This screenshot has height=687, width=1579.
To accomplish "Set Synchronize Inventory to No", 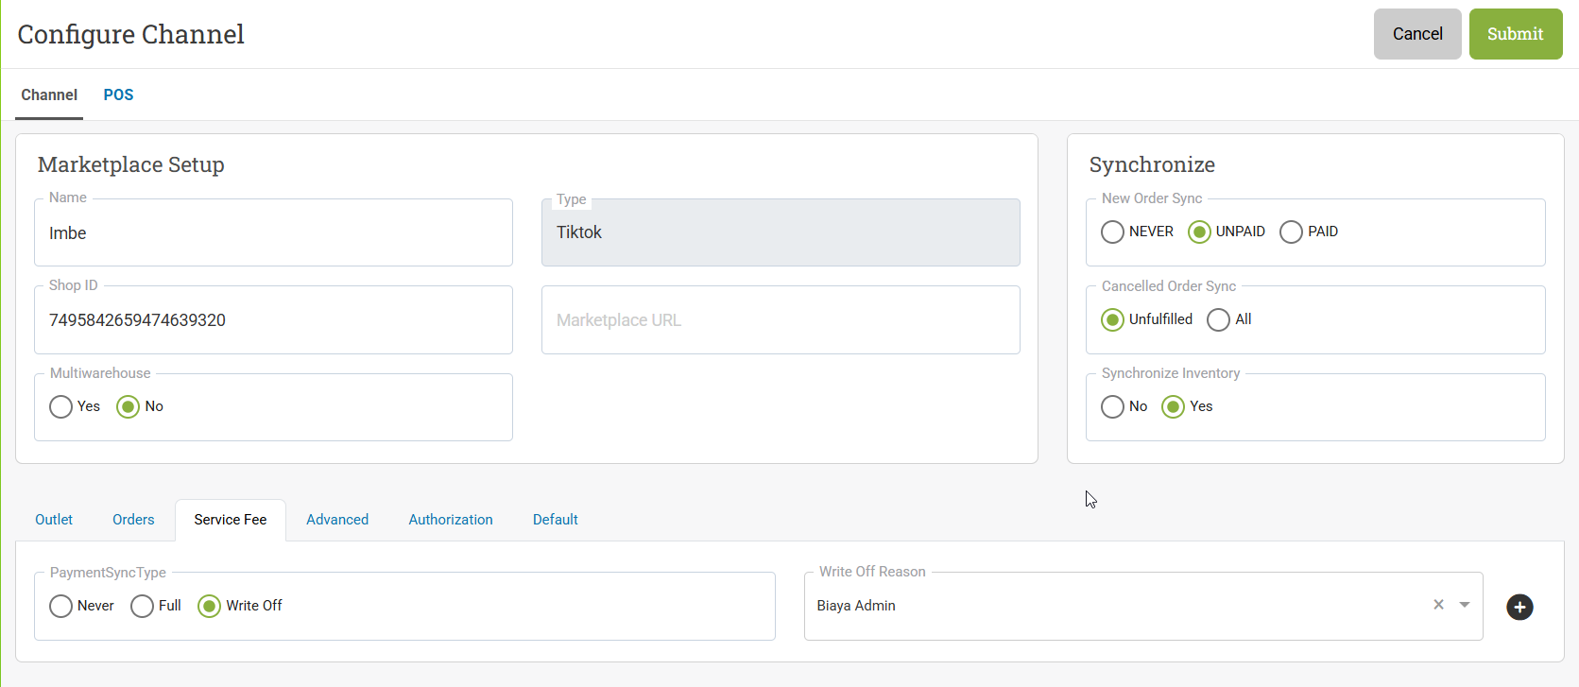I will (1113, 406).
